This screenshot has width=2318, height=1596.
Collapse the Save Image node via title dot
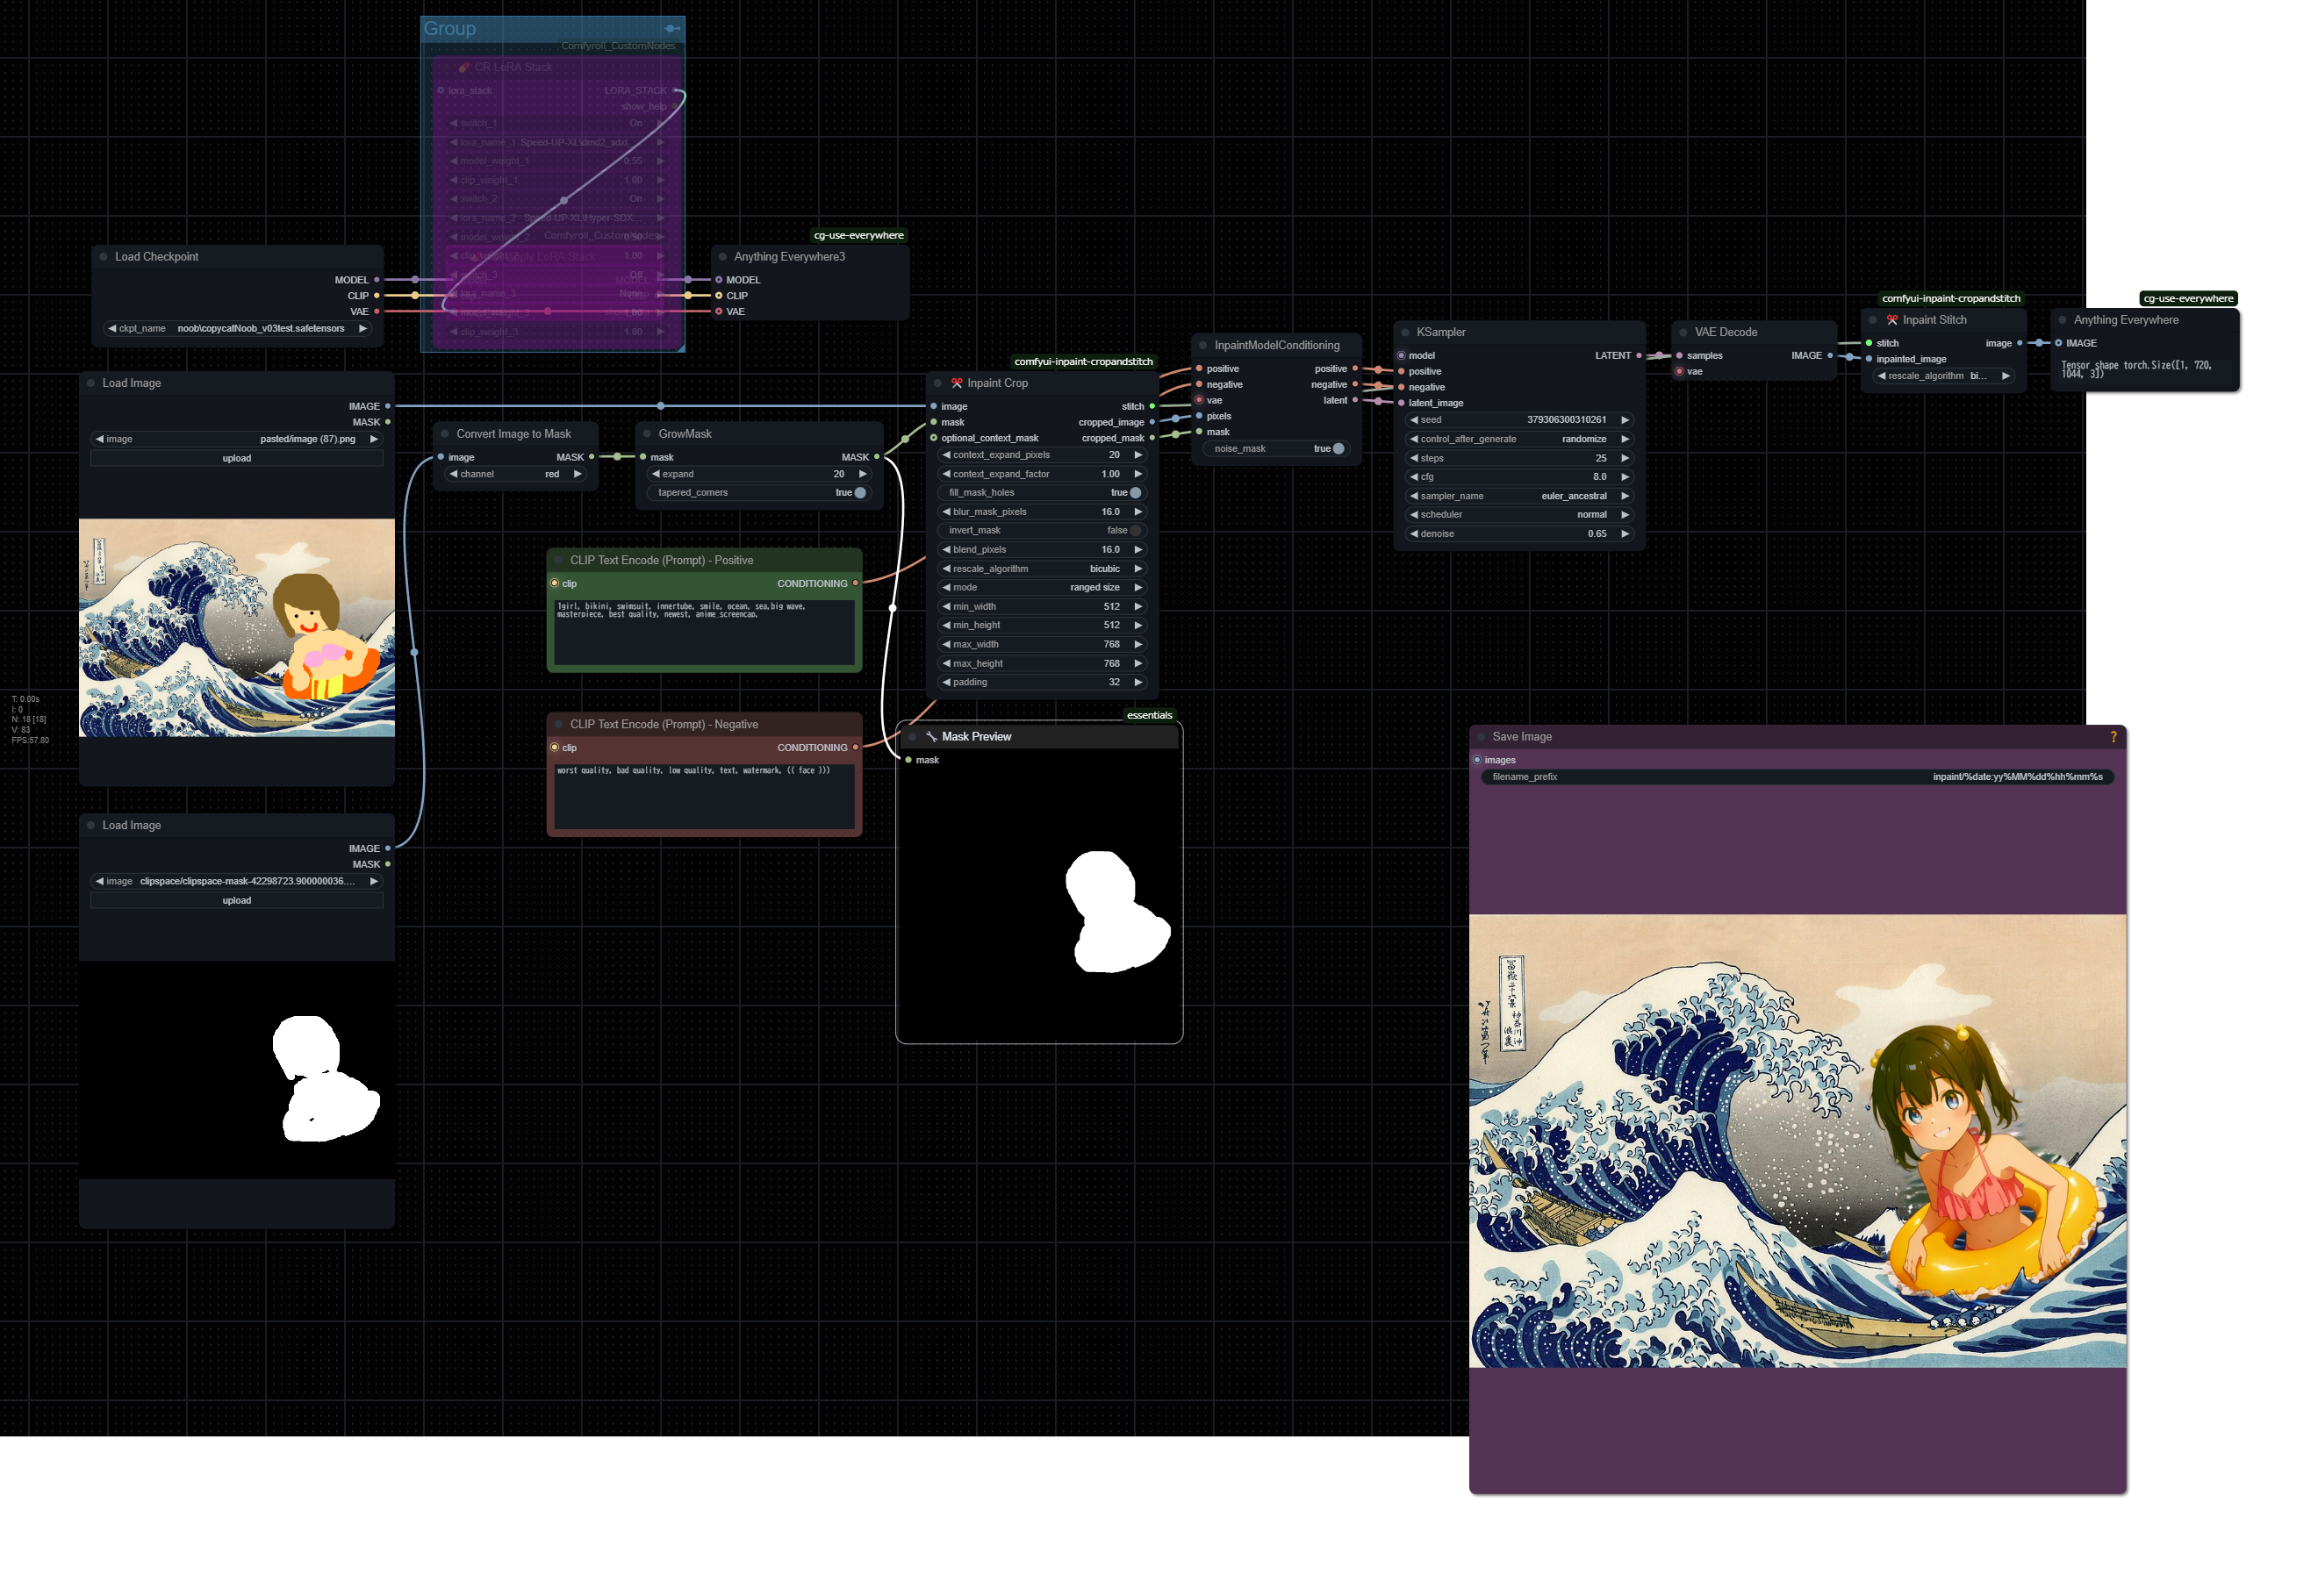(1482, 737)
